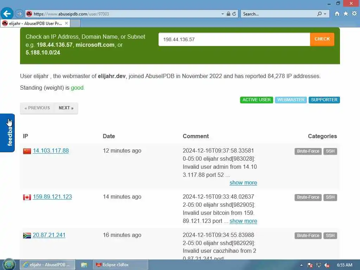This screenshot has width=360, height=270.
Task: Click the China flag icon beside 14.103.117.88
Action: coord(27,151)
